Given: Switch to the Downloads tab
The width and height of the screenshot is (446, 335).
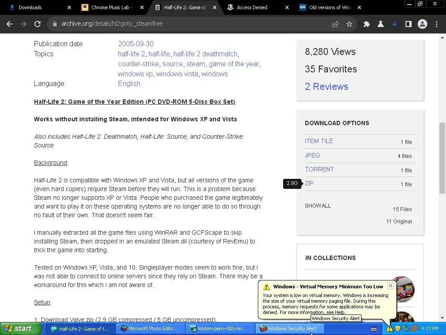Looking at the screenshot, I should [39, 7].
